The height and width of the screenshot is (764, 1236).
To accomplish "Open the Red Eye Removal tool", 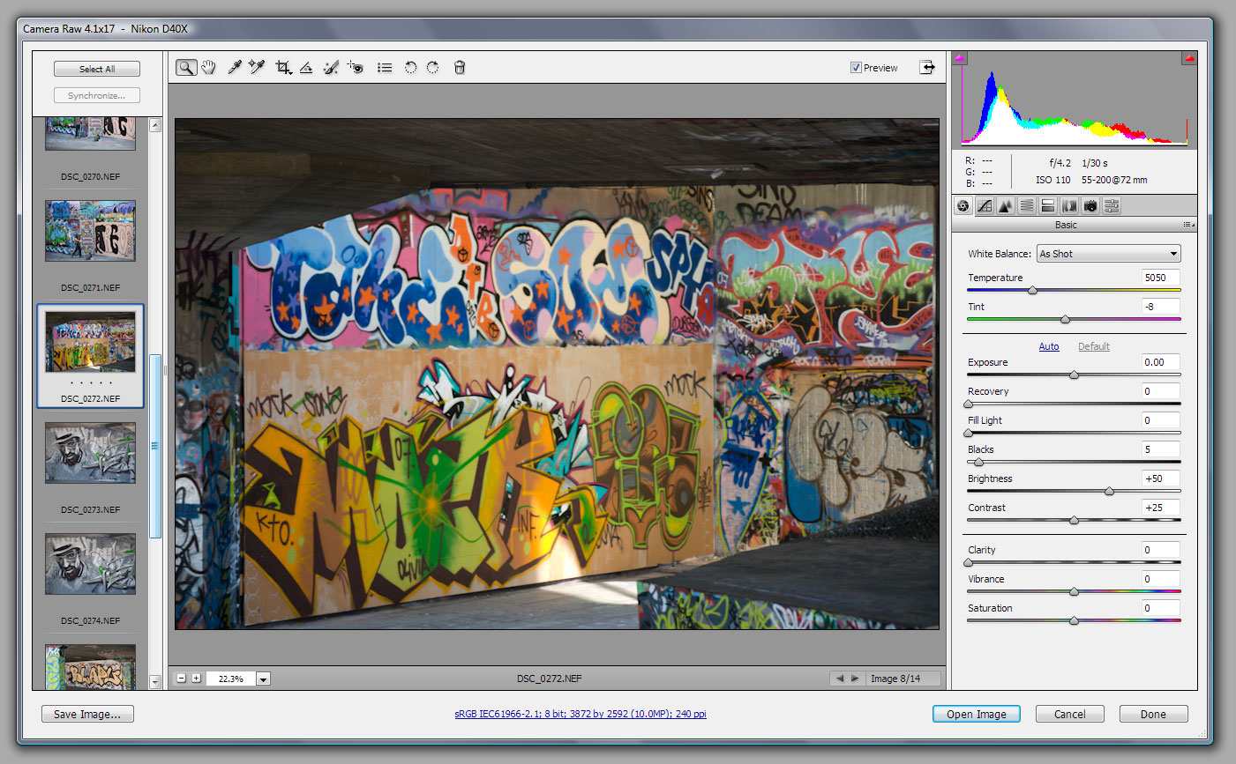I will [x=355, y=67].
